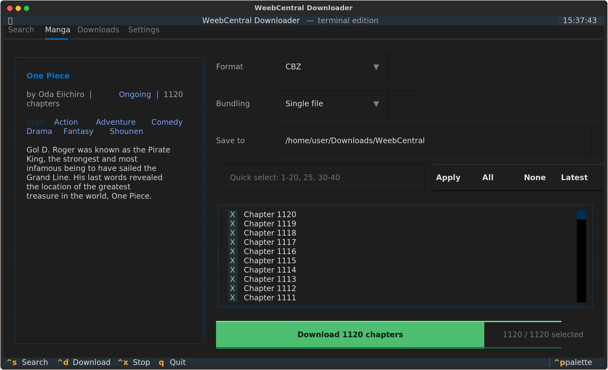This screenshot has width=608, height=370.
Task: Close the window with the red button
Action: pos(10,8)
